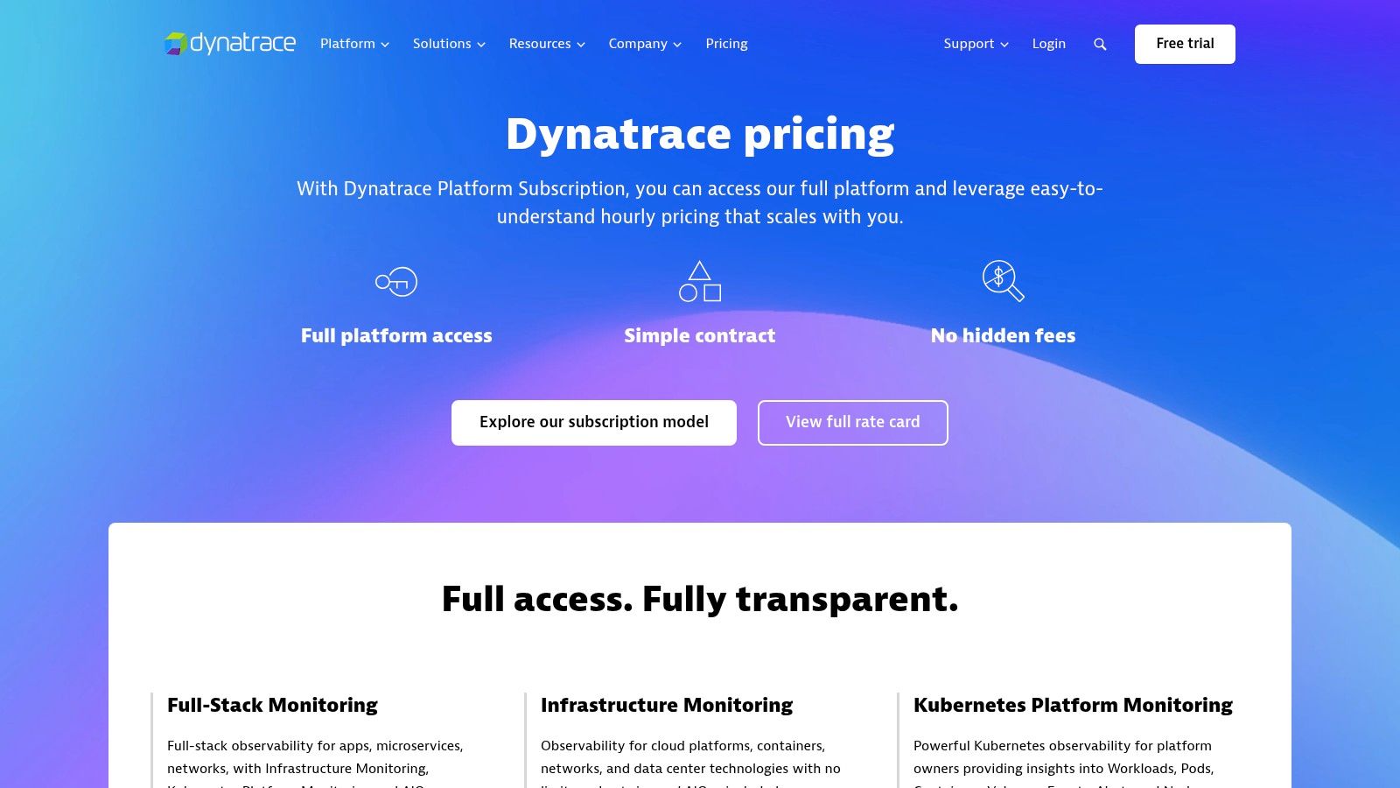This screenshot has width=1400, height=788.
Task: Open the Login link
Action: pyautogui.click(x=1048, y=44)
